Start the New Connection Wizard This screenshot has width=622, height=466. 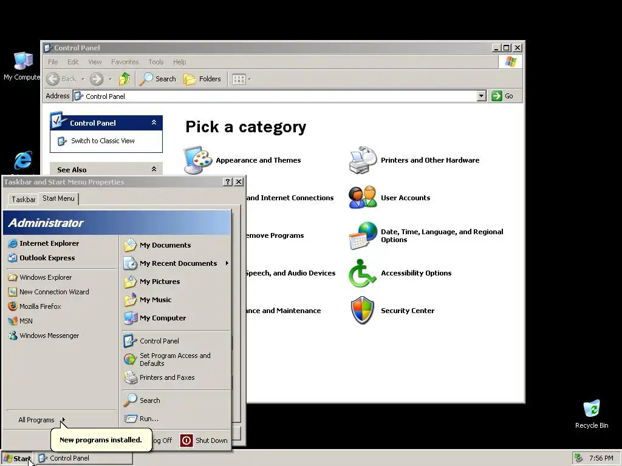tap(49, 292)
